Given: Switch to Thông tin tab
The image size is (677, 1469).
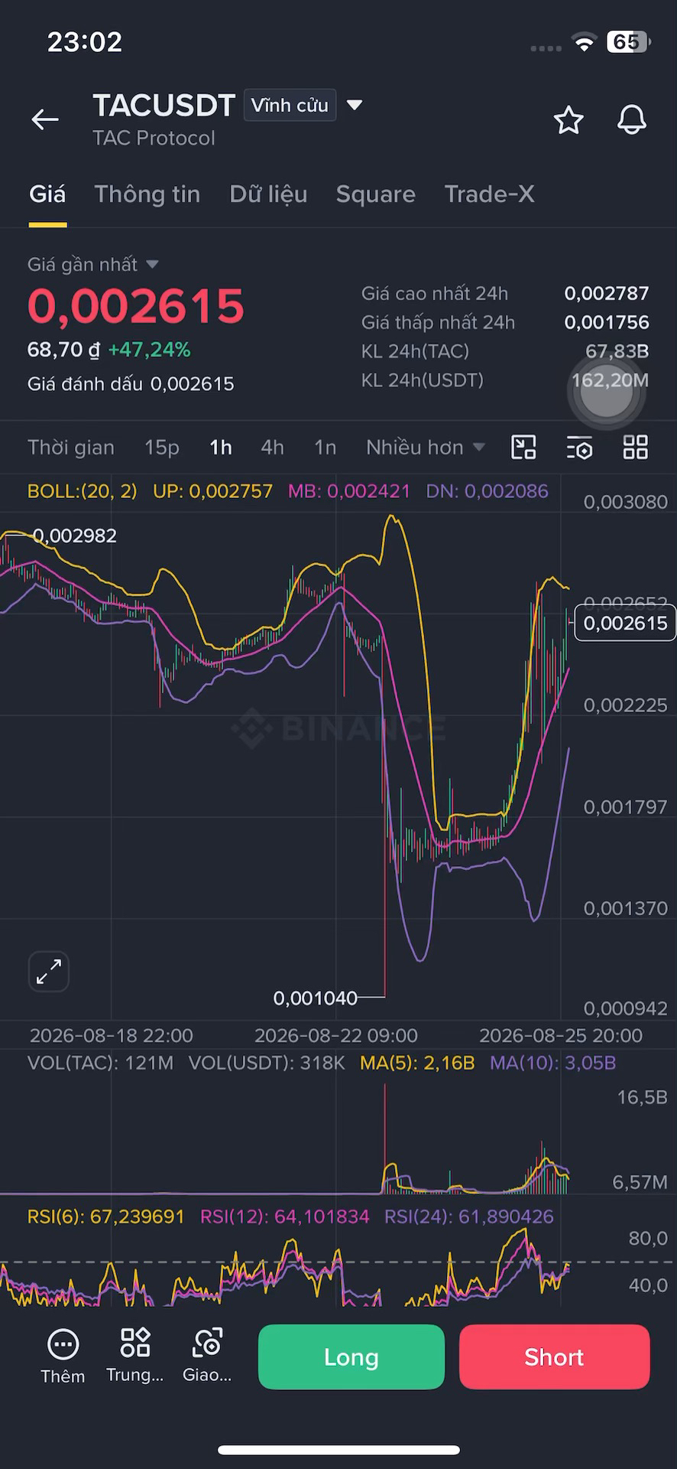Looking at the screenshot, I should 147,194.
